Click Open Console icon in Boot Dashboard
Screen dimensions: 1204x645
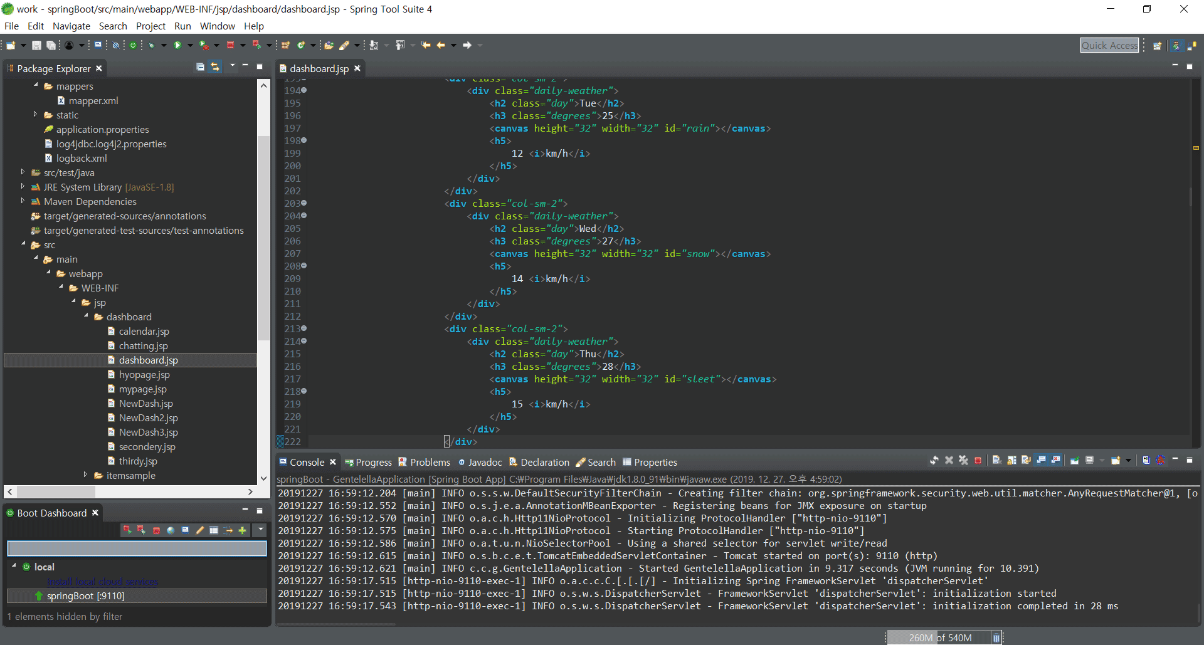coord(185,530)
